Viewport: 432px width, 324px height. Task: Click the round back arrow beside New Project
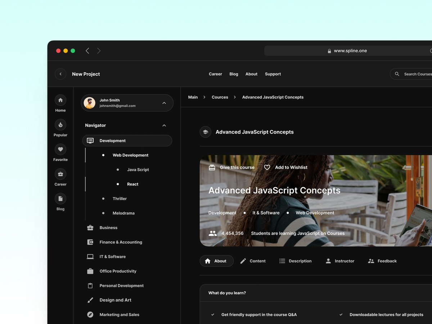[x=60, y=74]
